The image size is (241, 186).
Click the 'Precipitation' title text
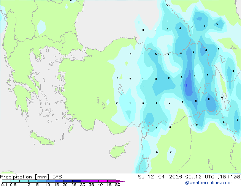(16, 177)
